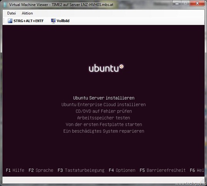Open the Aktion menu
Viewport: 207px width, 186px height.
point(27,13)
